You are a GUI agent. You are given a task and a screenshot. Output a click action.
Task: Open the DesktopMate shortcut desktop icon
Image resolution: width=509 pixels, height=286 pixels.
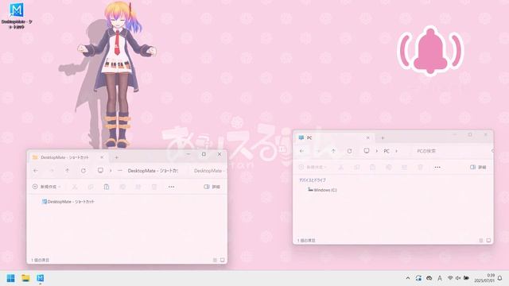click(16, 16)
